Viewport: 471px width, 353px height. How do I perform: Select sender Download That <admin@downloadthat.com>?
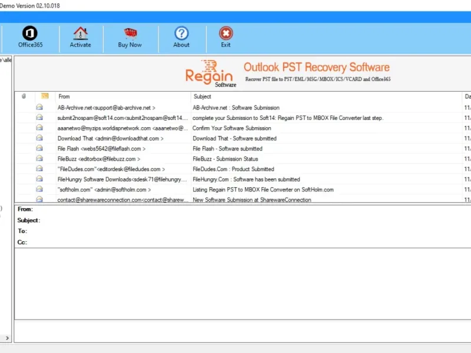[110, 138]
